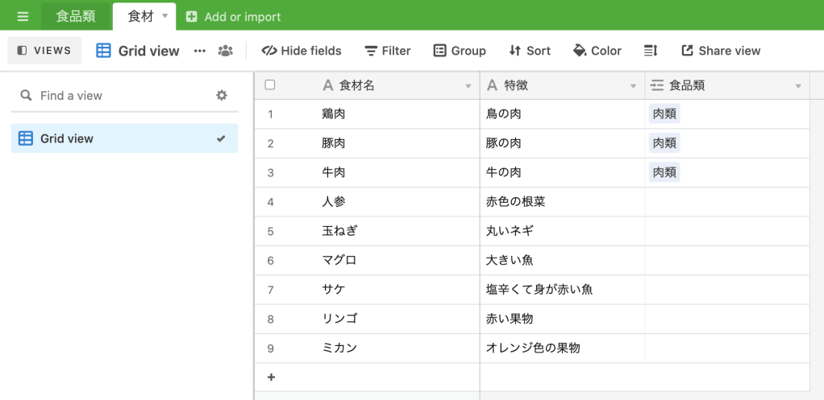
Task: Click the Sort arrows button
Action: 529,51
